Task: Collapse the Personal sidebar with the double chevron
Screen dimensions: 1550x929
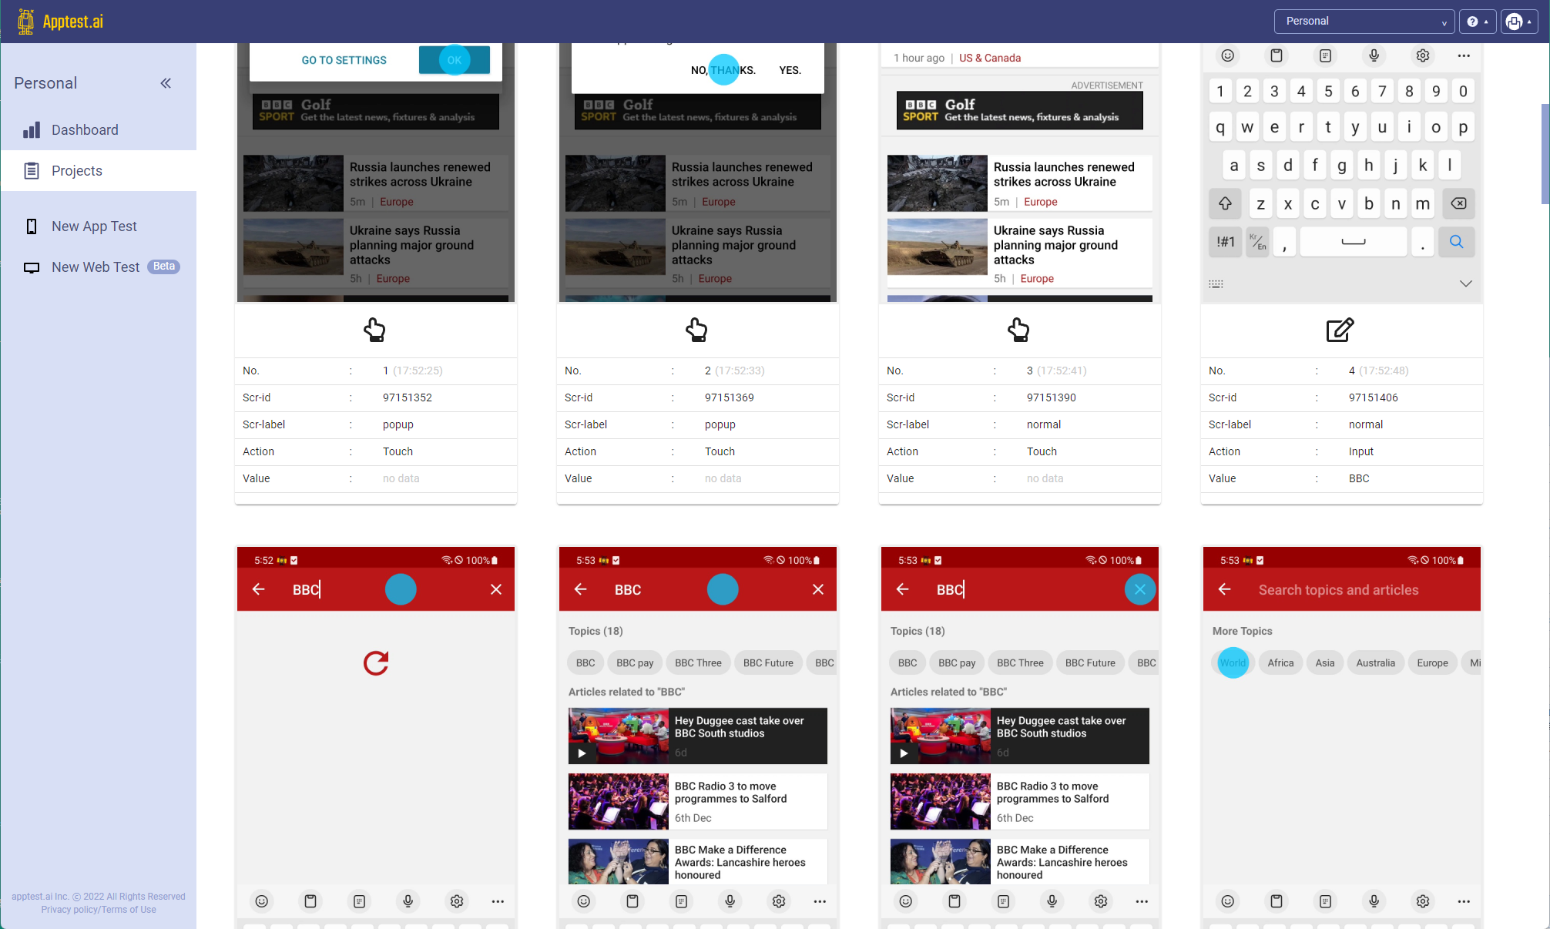Action: [166, 83]
